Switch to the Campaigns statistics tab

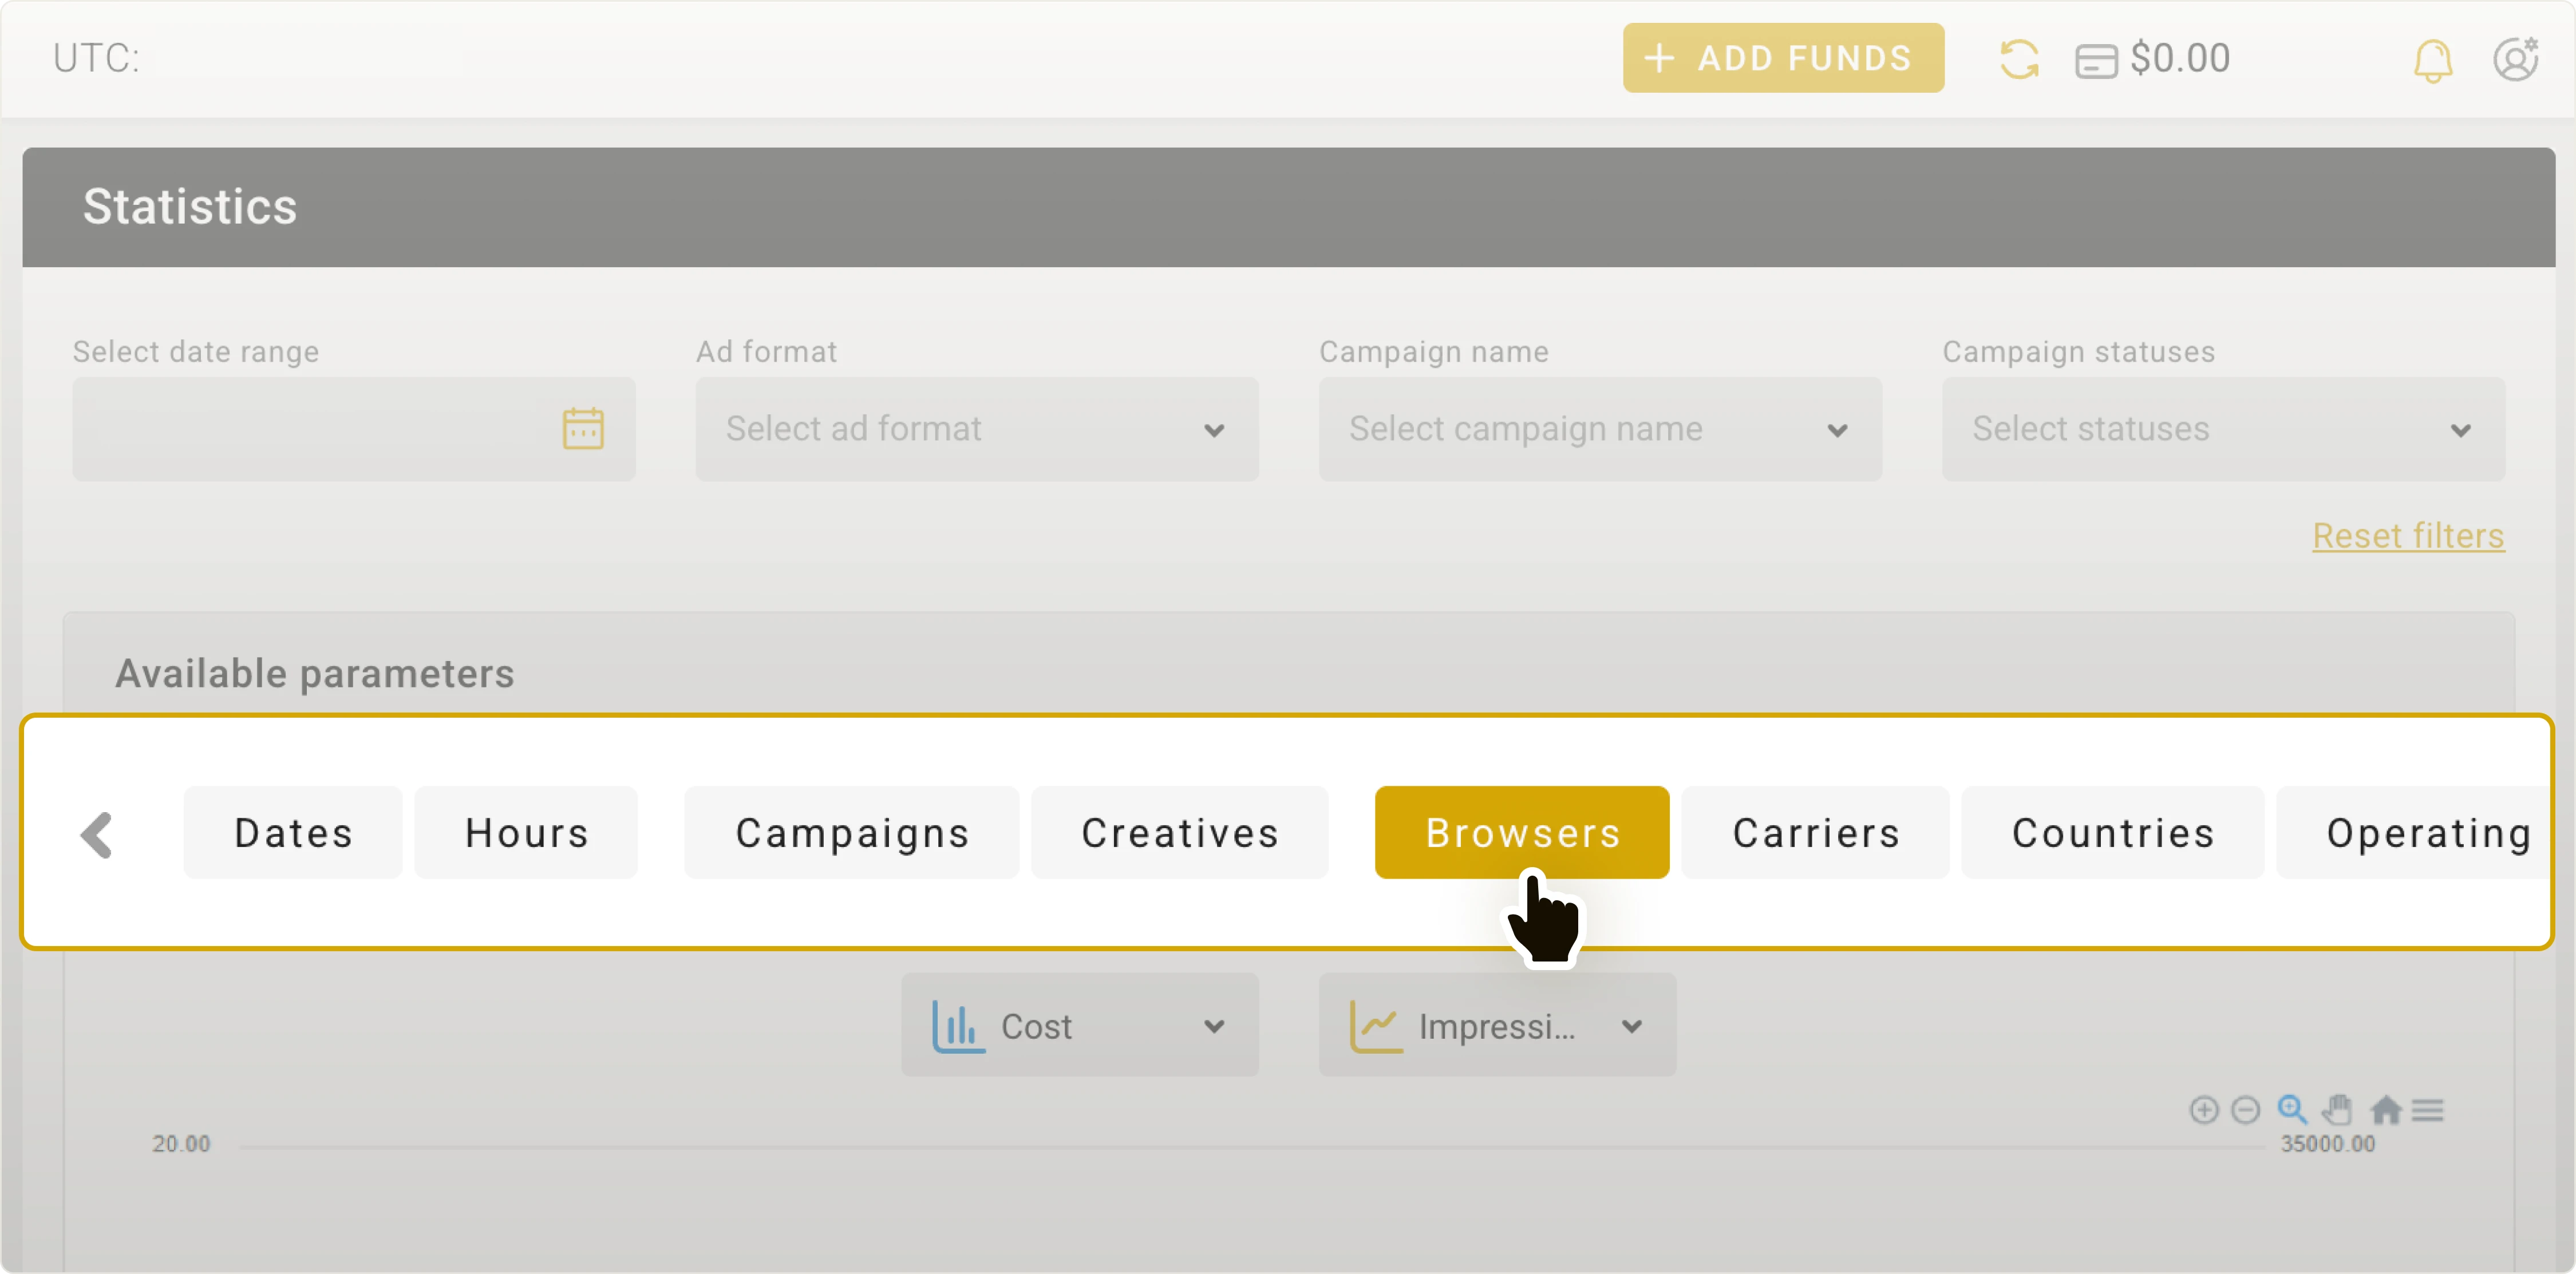pos(852,832)
